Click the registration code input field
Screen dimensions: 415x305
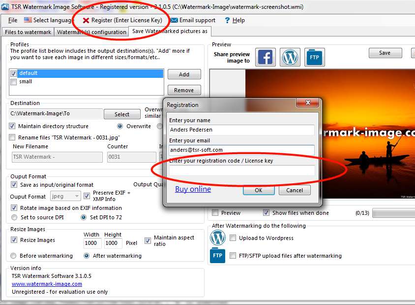pyautogui.click(x=242, y=170)
